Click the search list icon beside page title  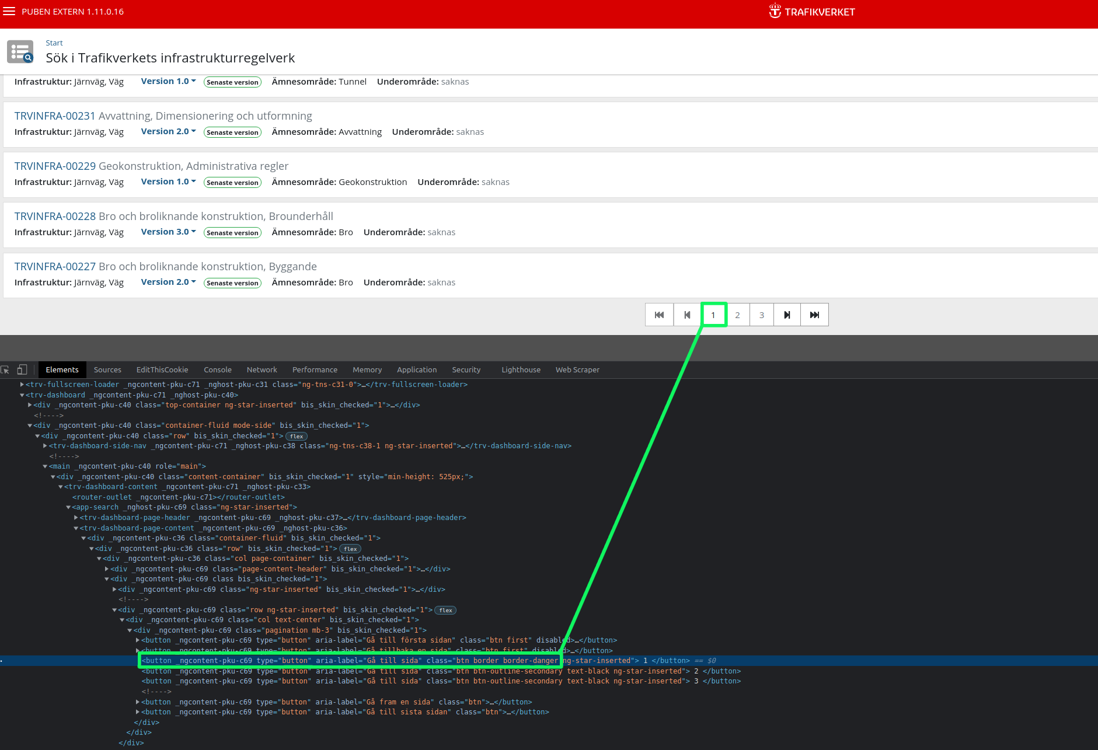click(20, 52)
